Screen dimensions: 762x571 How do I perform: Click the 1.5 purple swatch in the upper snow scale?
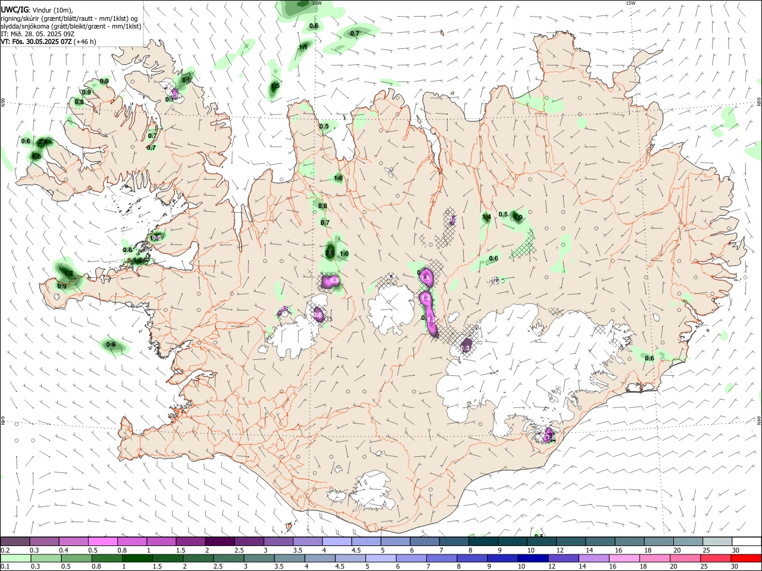[190, 542]
